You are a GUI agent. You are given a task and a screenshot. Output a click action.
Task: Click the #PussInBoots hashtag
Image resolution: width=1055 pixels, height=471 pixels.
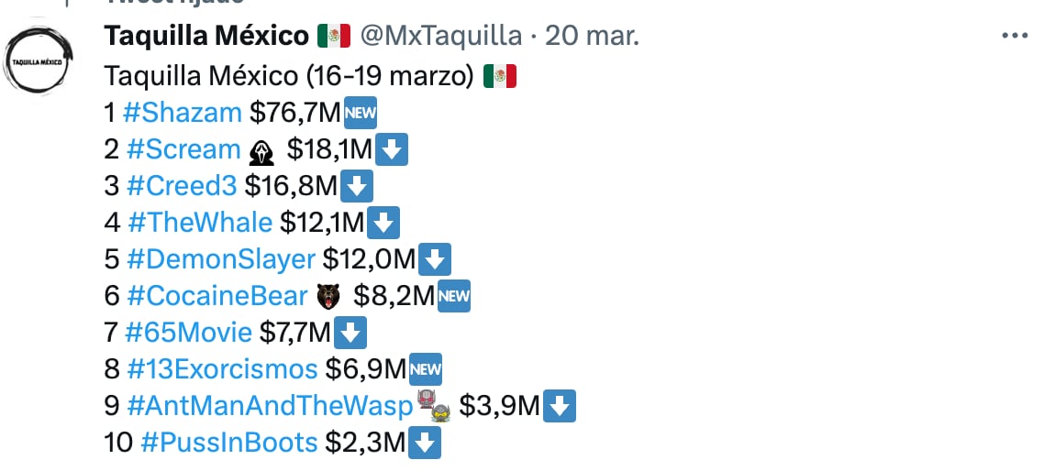[228, 443]
